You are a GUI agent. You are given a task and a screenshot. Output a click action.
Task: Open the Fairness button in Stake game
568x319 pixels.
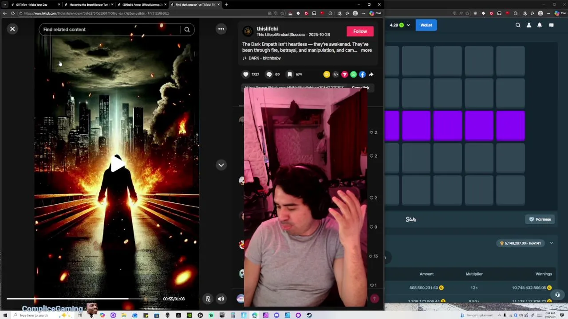(x=540, y=219)
